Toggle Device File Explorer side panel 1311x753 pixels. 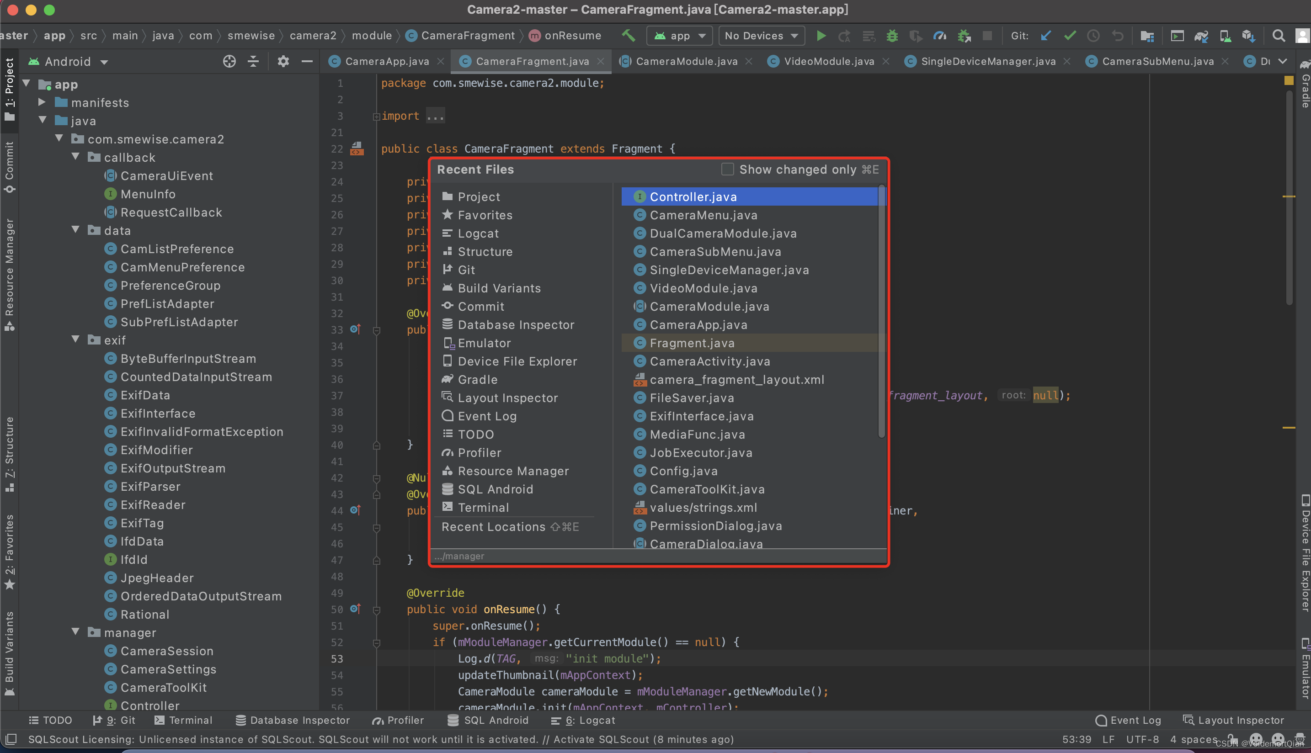coord(1305,553)
